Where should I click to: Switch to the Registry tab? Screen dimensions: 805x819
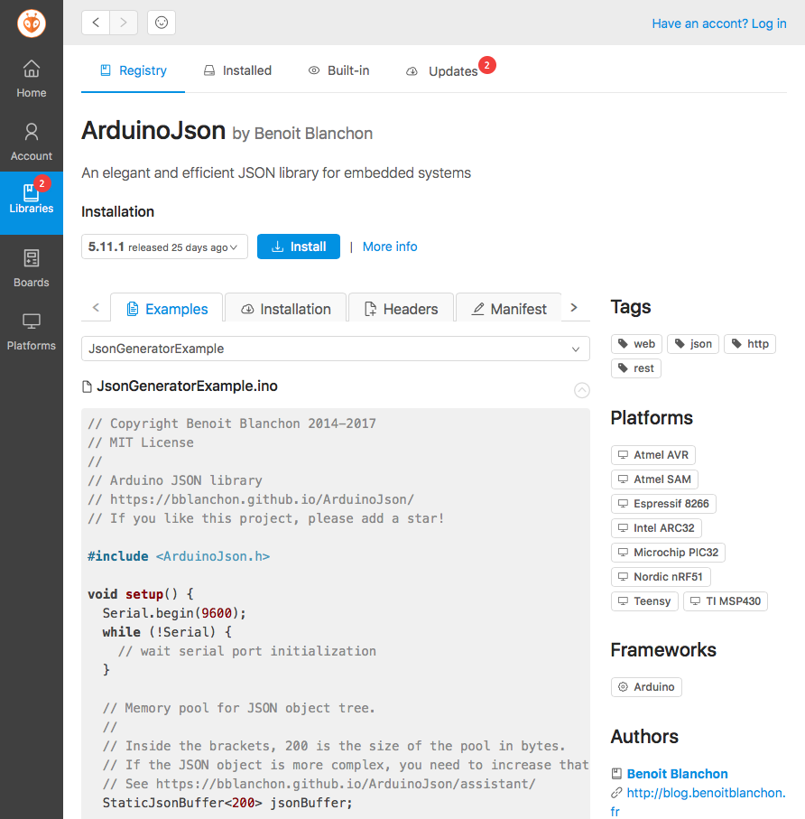click(x=134, y=70)
